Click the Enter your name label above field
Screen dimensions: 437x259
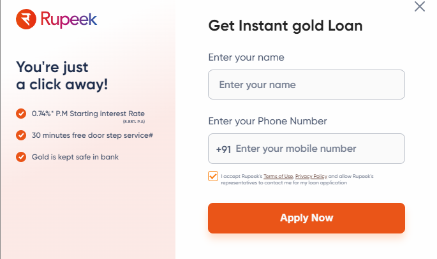click(246, 57)
